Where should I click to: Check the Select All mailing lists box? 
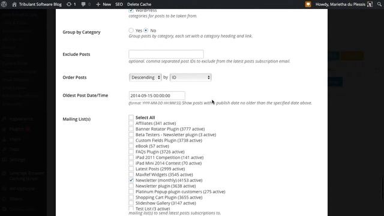tap(131, 118)
